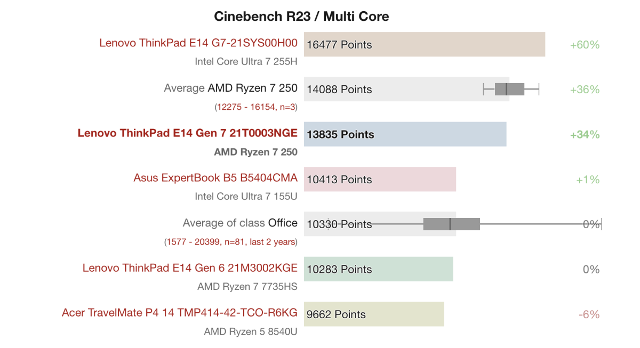Click the Average of class Office label

(240, 223)
